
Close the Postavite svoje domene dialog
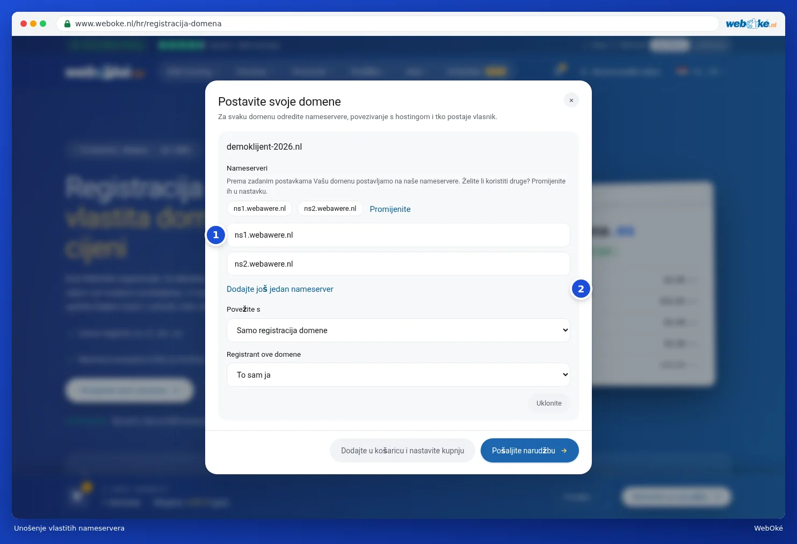571,100
